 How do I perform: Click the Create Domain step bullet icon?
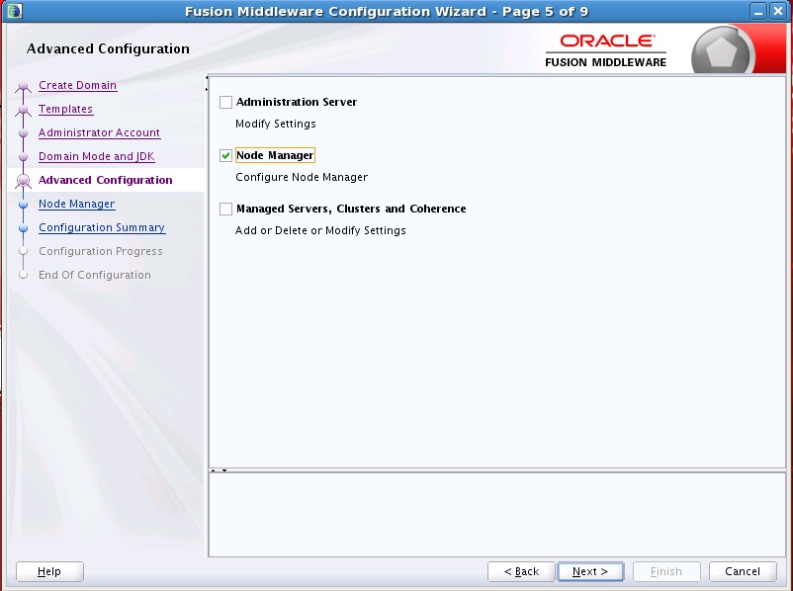(23, 87)
